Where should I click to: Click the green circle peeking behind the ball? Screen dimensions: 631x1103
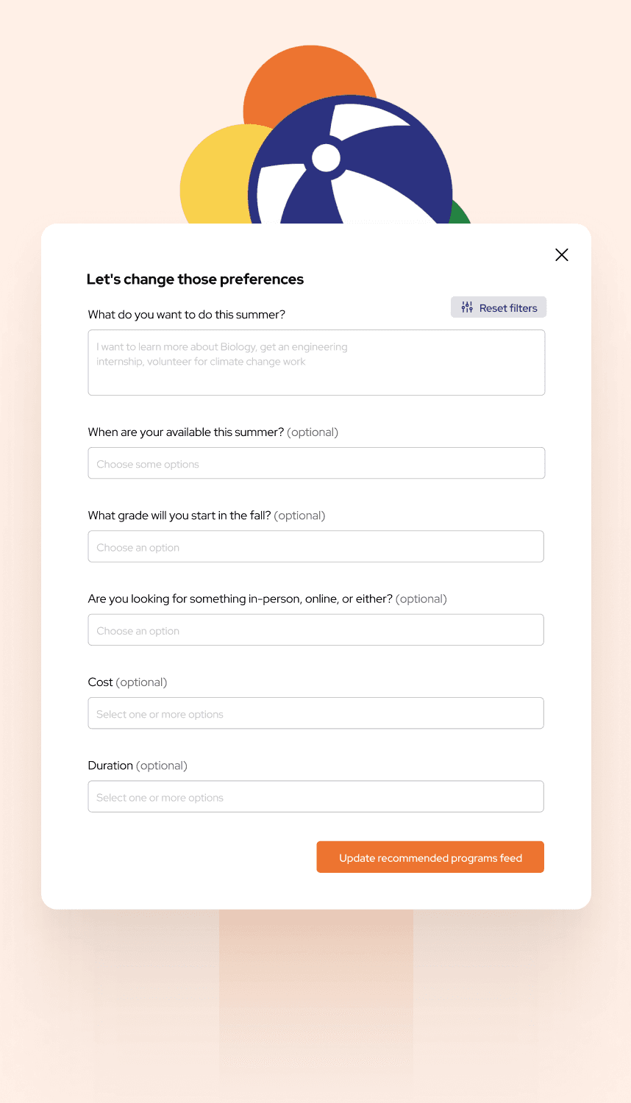pyautogui.click(x=460, y=213)
